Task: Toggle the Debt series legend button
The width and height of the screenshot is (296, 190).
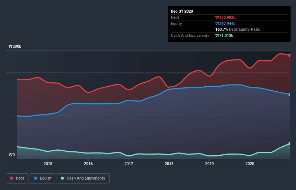Action: click(17, 178)
